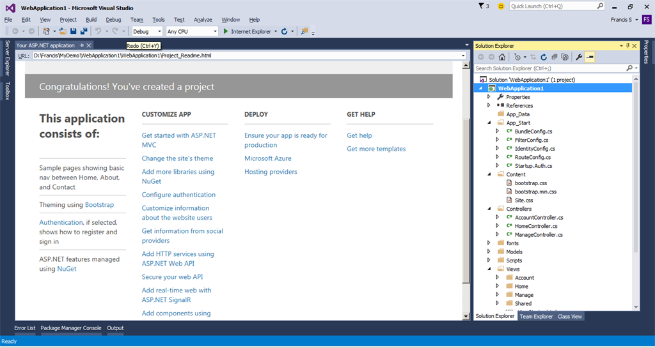The image size is (655, 348).
Task: Click the Microsoft Azure link
Action: (268, 158)
